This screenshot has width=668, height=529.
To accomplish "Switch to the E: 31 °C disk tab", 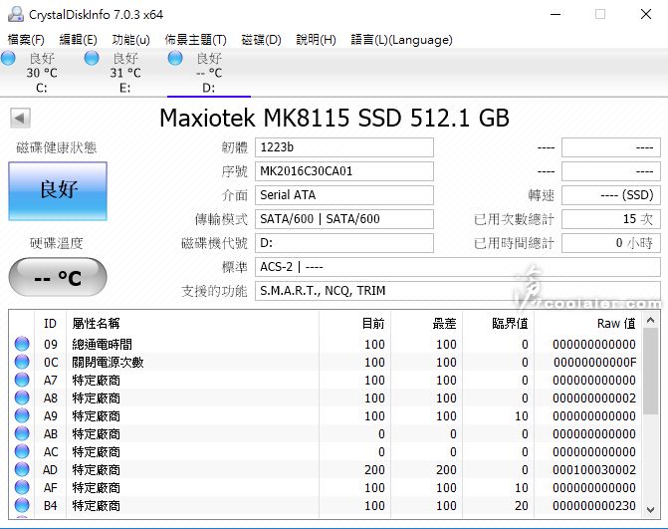I will pyautogui.click(x=124, y=73).
